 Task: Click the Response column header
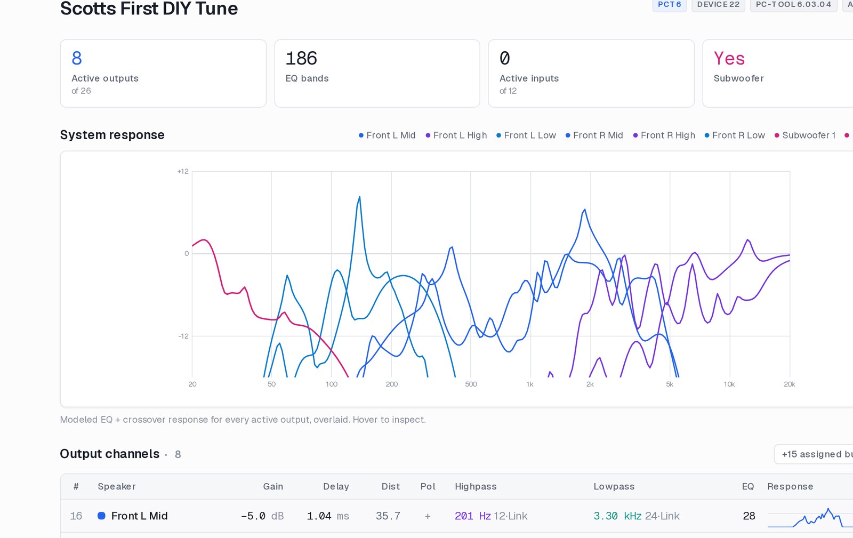point(790,486)
